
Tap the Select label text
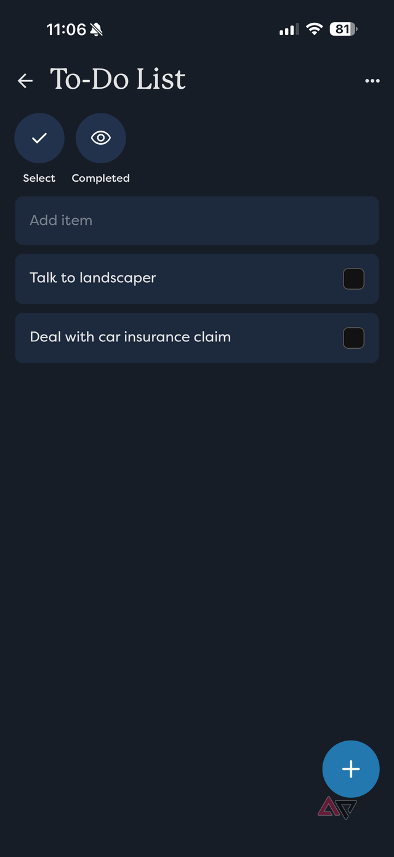pos(39,178)
